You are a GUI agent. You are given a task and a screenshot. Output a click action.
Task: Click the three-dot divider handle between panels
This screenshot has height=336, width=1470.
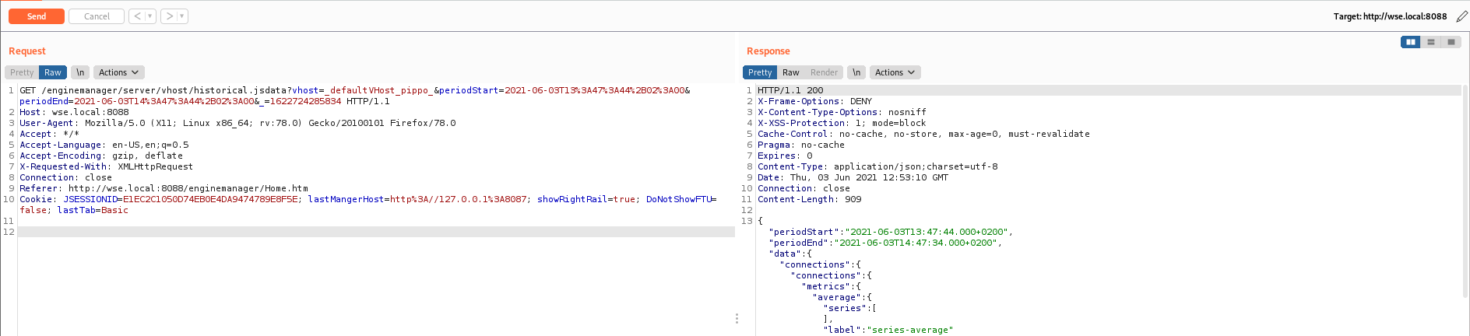pos(737,318)
